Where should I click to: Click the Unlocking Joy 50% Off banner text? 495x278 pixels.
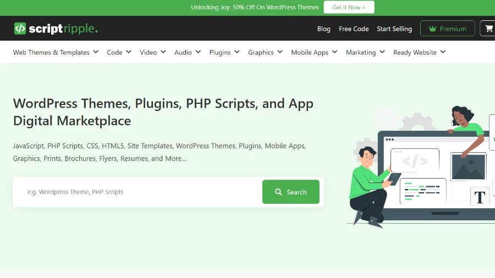[x=255, y=7]
